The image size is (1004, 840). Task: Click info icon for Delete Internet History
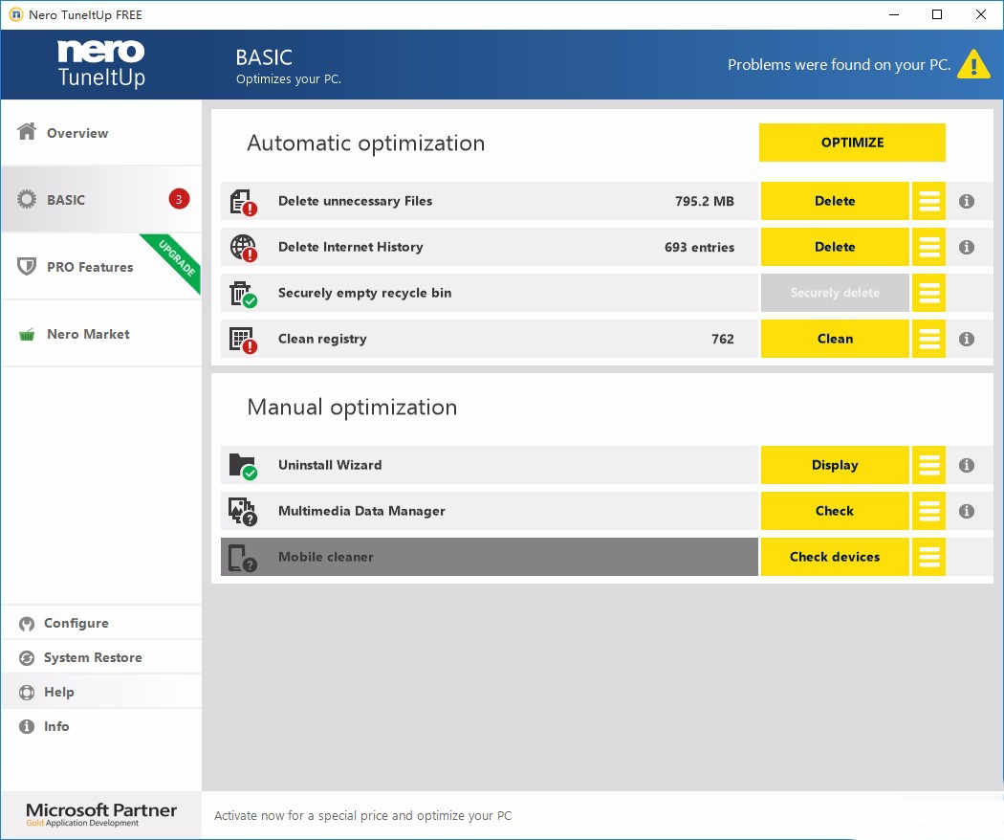967,248
